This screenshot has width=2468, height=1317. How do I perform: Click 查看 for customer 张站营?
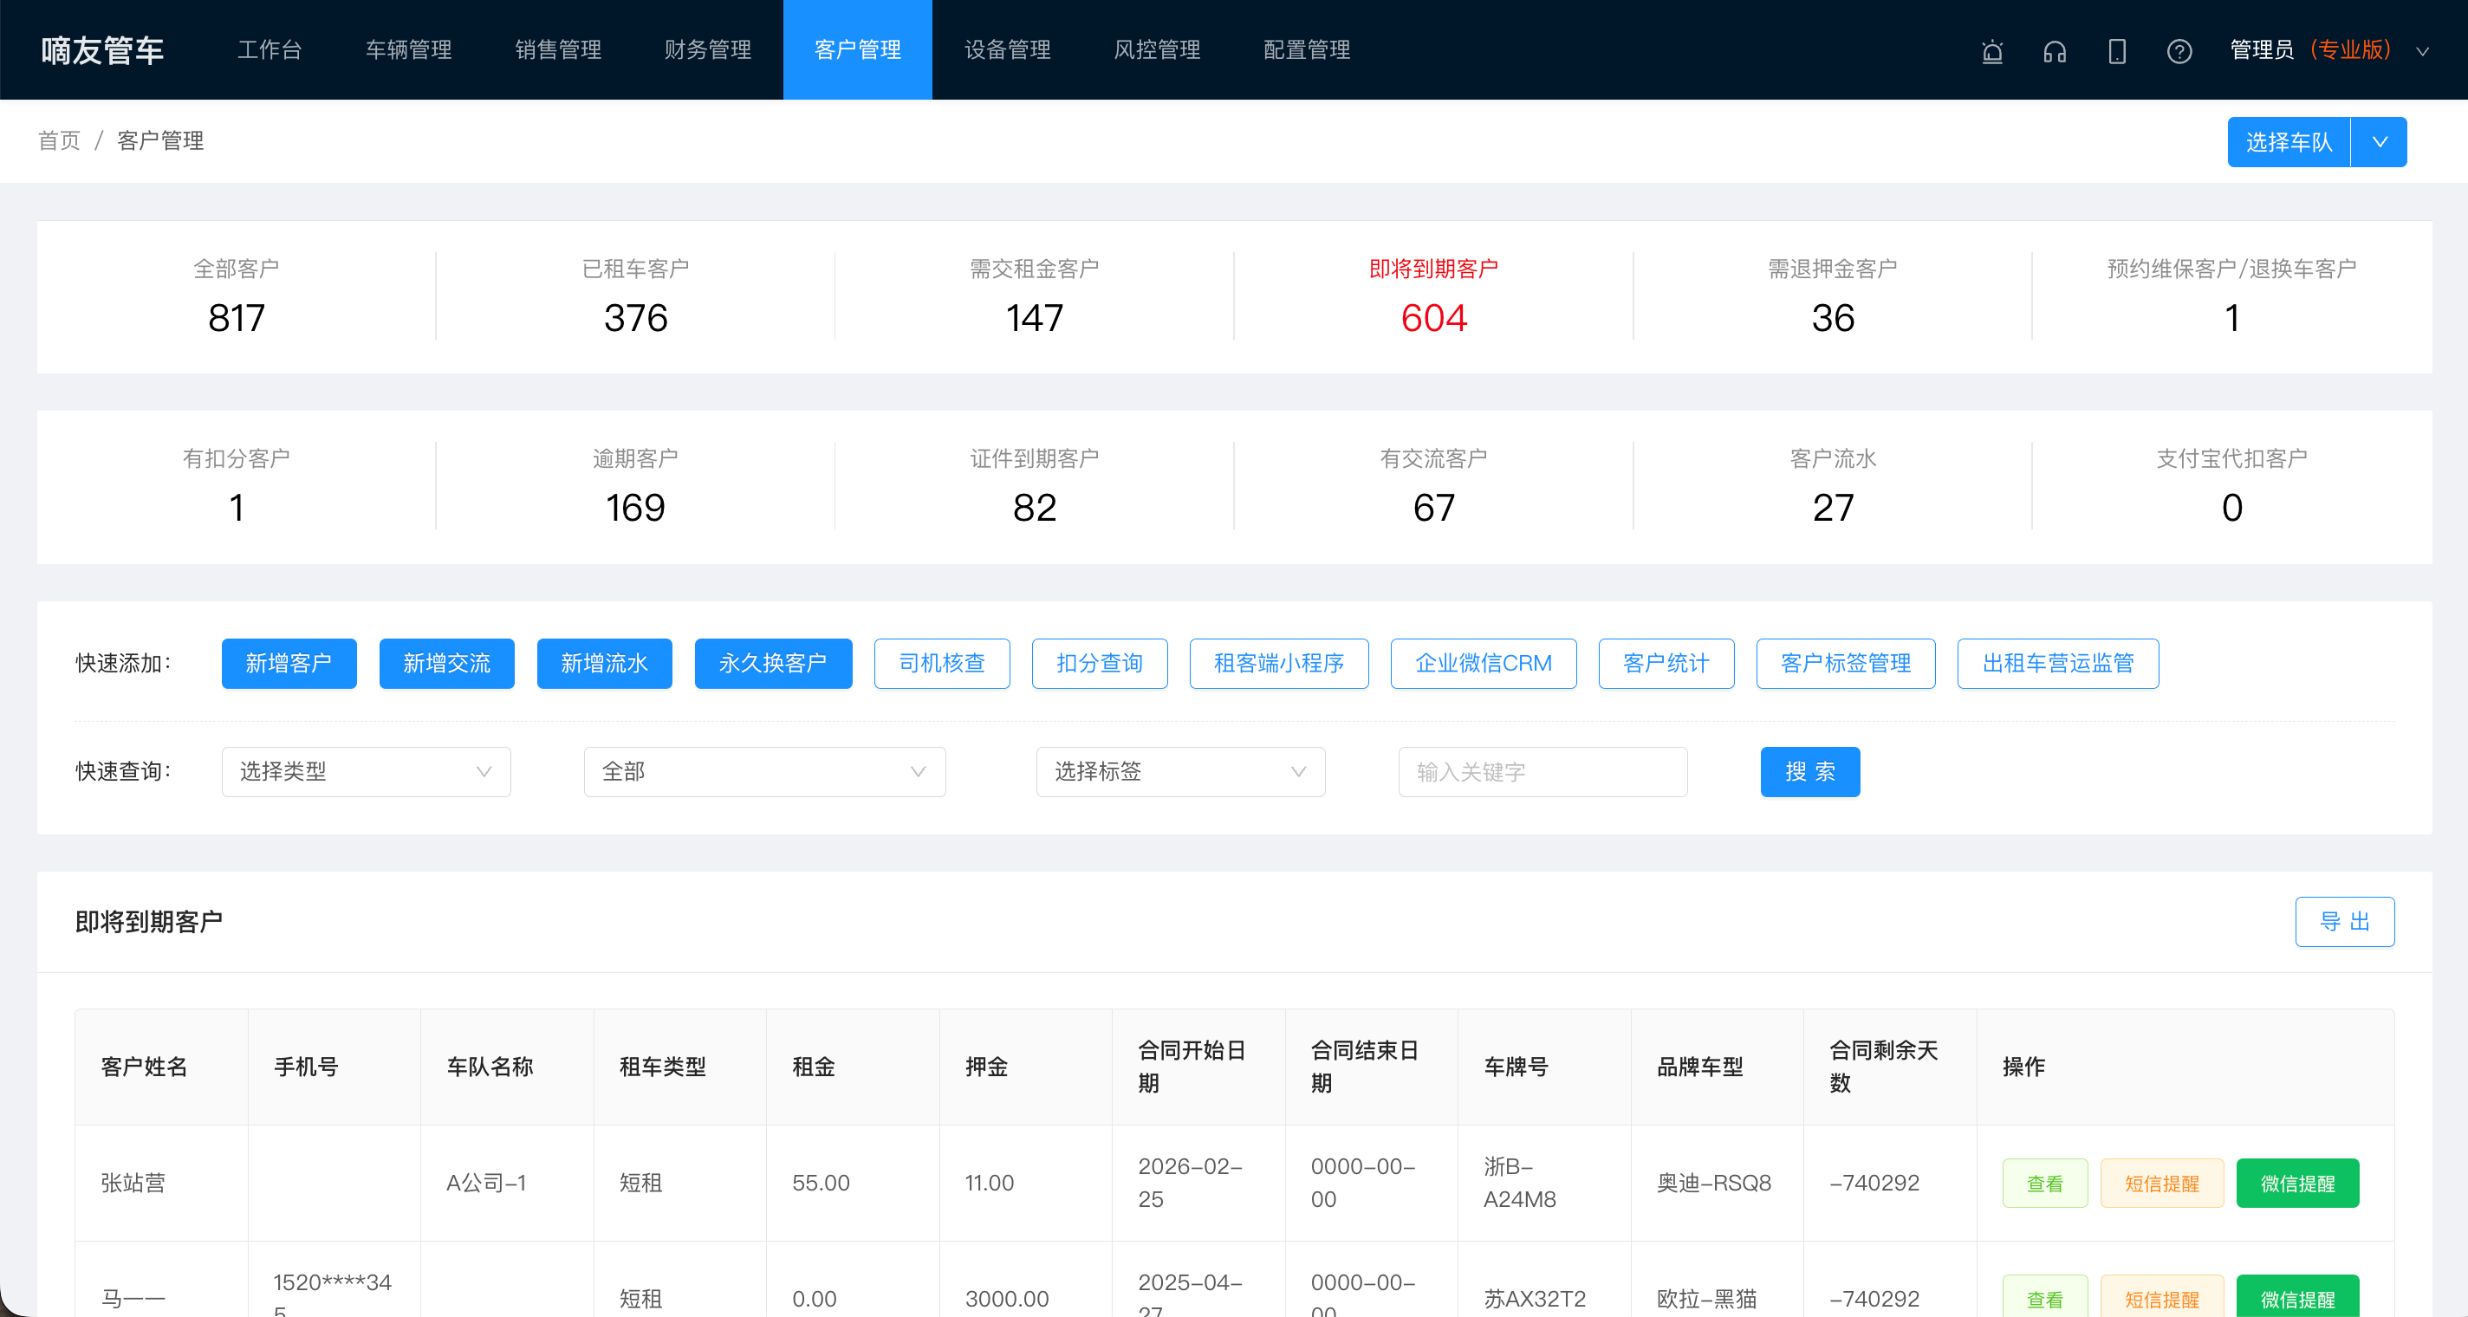[x=2044, y=1183]
